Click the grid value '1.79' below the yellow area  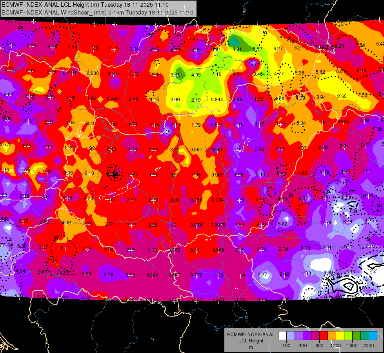tap(196, 125)
